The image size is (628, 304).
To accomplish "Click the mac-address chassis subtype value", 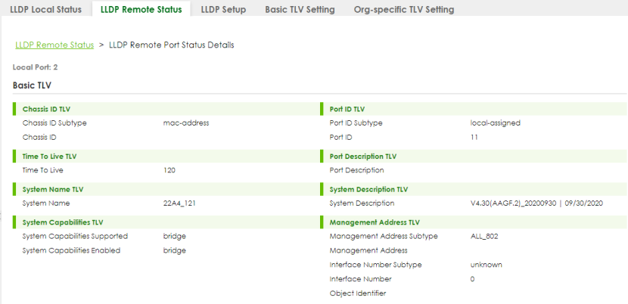I will tap(185, 123).
